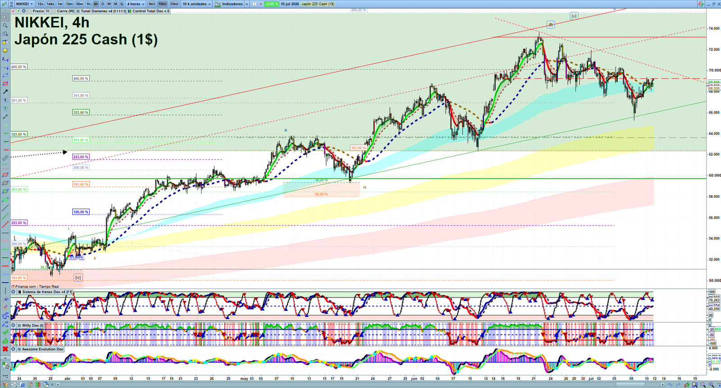Select the green diagonal line tool

click(5, 216)
